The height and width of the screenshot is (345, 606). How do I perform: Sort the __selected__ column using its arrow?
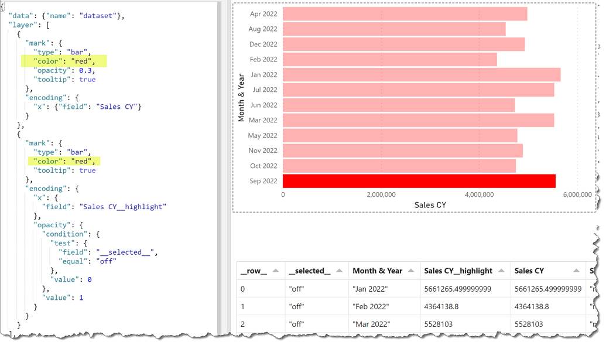point(340,271)
